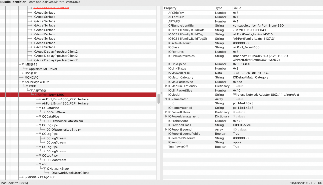323x185 pixels.
Task: Collapse the pci-bridge@1C,2 disclosure triangle
Action: click(x=23, y=82)
